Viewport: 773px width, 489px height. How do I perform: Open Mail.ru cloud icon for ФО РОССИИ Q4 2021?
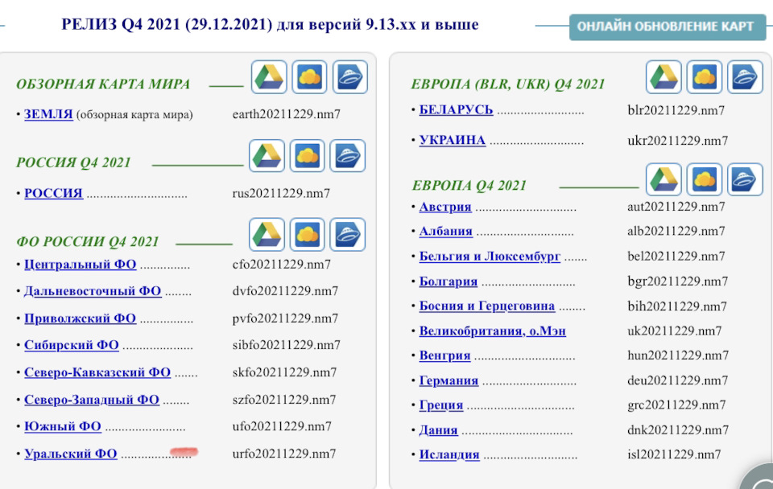point(307,234)
